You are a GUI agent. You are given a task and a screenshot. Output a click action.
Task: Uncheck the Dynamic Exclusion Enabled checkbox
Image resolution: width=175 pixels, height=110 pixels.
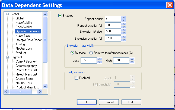point(60,16)
